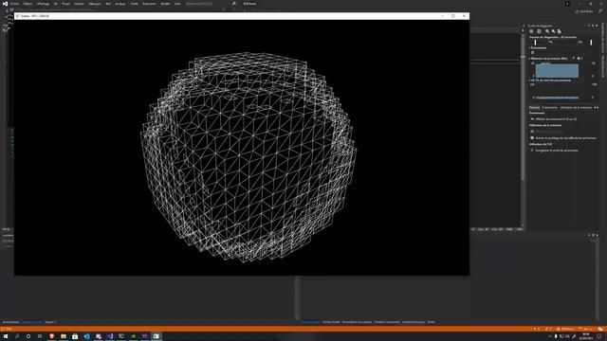Viewport: 607px width, 341px height.
Task: Switch to Points d'arrêt tab
Action: click(331, 322)
